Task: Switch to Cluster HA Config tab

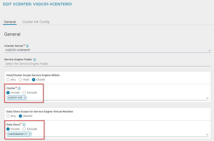Action: (x=36, y=22)
